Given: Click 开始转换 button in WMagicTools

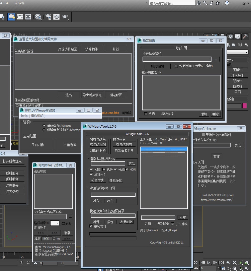Looking at the screenshot, I should click(116, 181).
